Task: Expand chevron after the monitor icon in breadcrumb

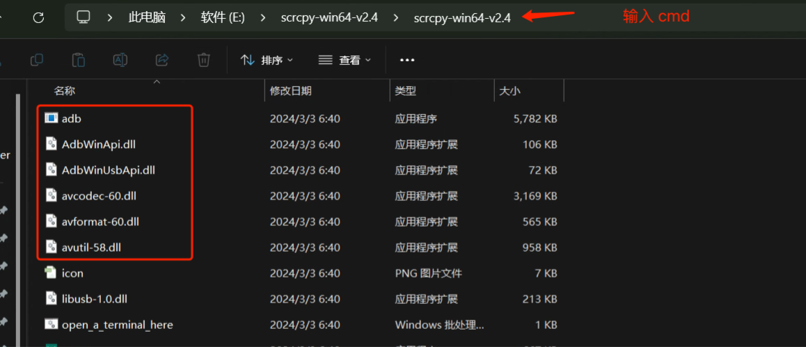Action: tap(109, 18)
